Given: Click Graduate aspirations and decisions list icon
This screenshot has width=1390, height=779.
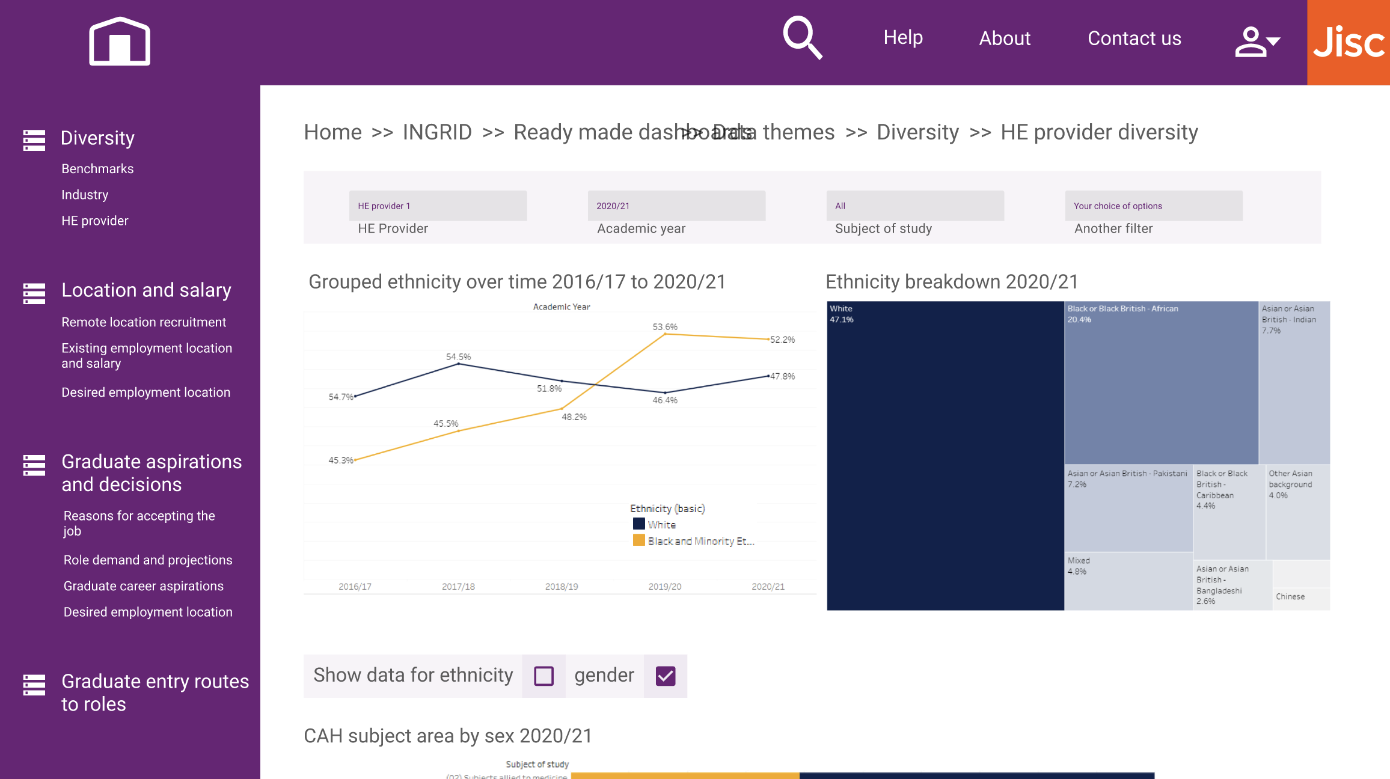Looking at the screenshot, I should click(x=34, y=465).
